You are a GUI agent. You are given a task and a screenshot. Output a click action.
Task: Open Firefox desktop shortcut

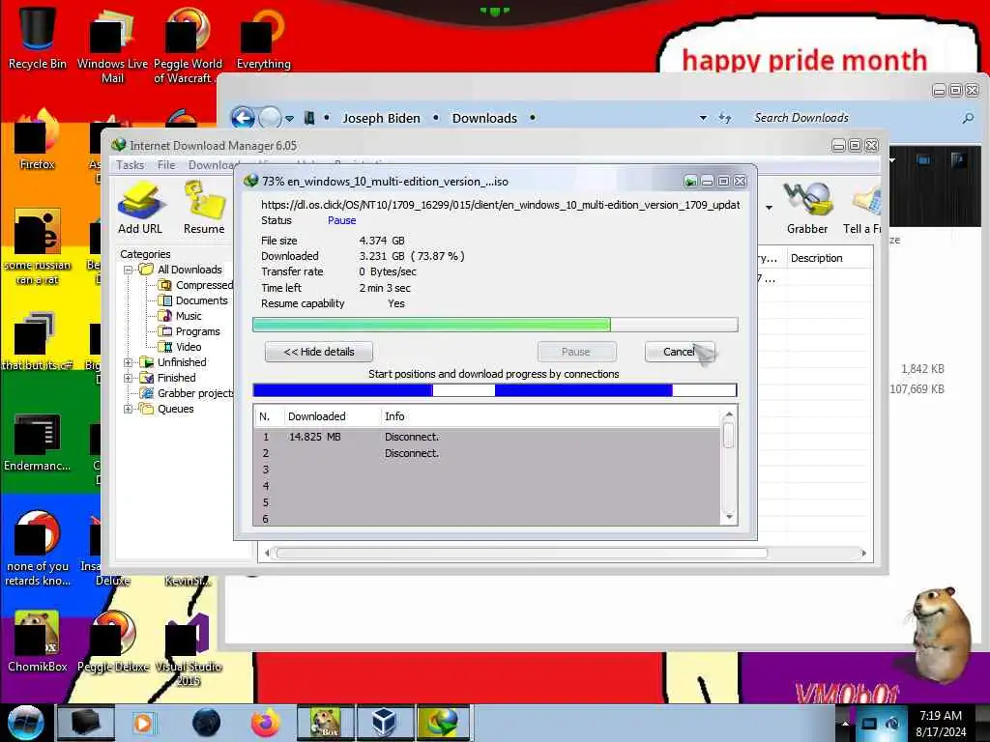(x=38, y=140)
